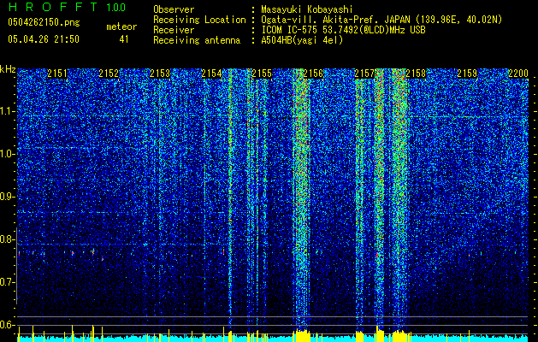Screen dimensions: 538x342
Task: Select observer name Masayuki Kobayashi
Action: [307, 9]
